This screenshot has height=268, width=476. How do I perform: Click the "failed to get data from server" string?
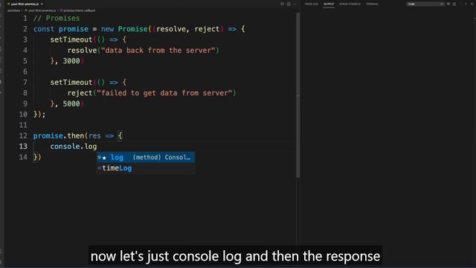pos(164,93)
